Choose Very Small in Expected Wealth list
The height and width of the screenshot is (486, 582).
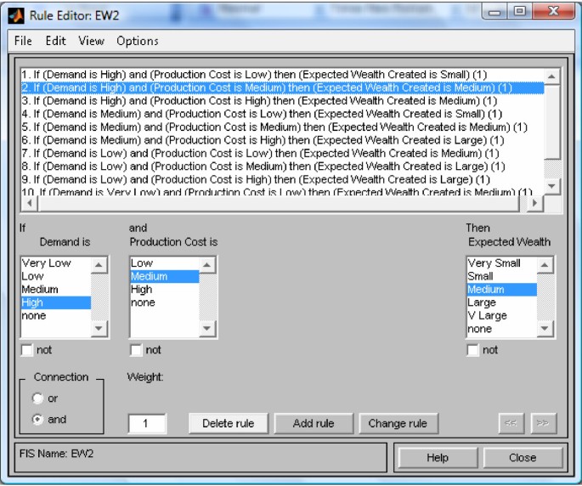[502, 263]
